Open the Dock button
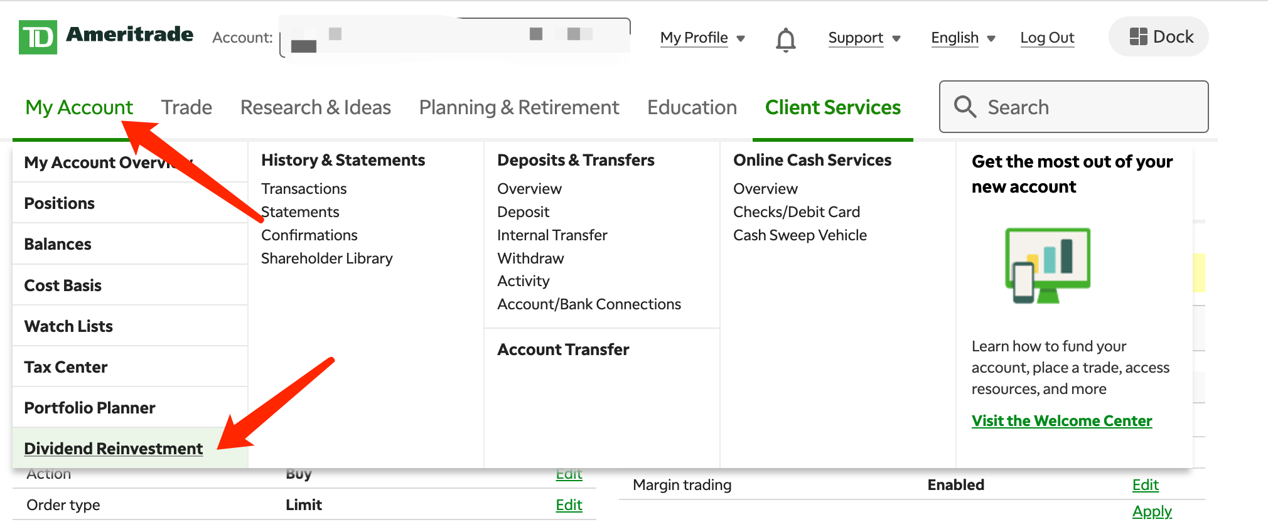The height and width of the screenshot is (522, 1268). click(1158, 36)
